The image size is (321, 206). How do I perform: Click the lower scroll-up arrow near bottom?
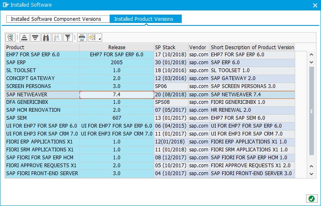pos(311,166)
